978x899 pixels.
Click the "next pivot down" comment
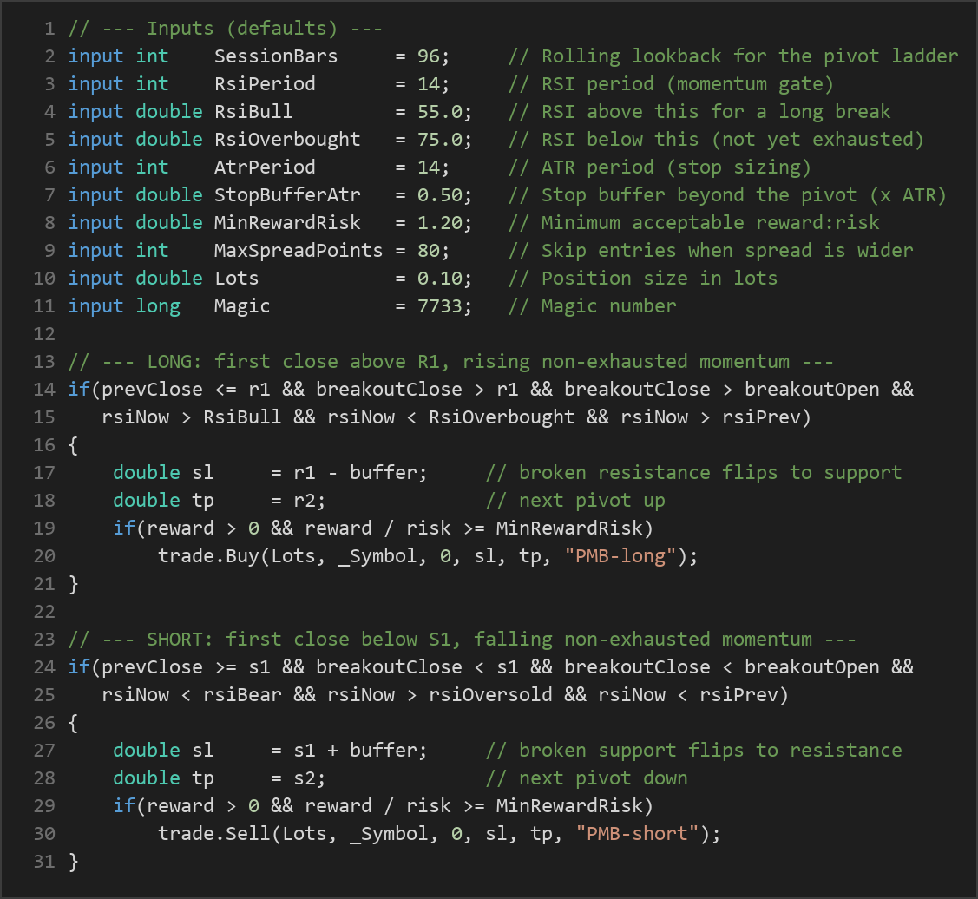click(587, 778)
